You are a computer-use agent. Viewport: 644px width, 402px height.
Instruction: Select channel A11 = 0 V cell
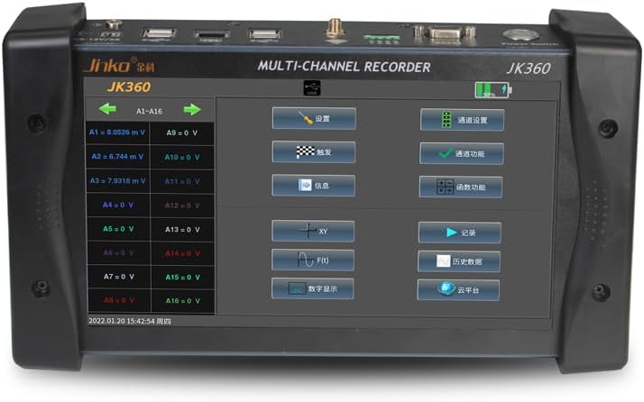point(182,181)
